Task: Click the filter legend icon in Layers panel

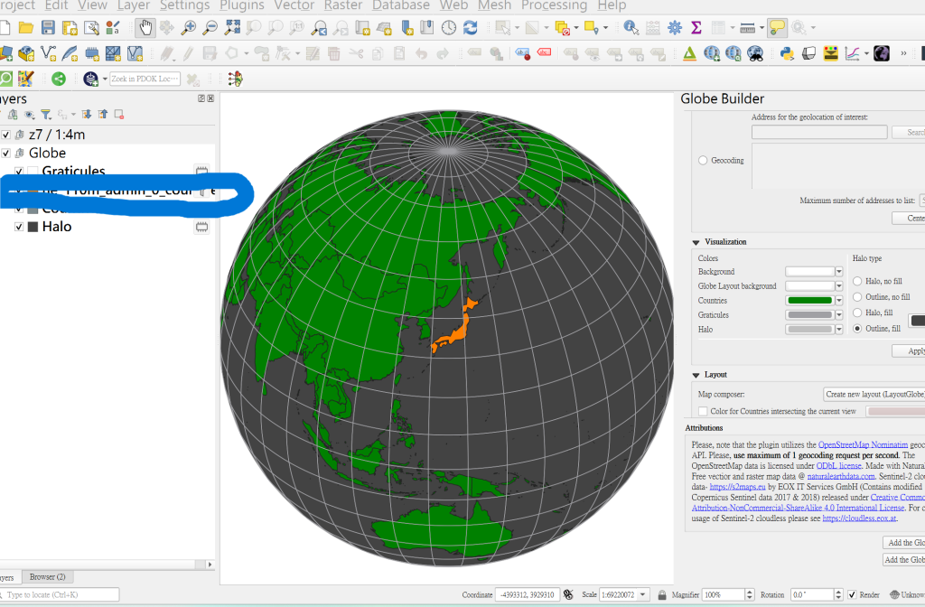Action: click(x=45, y=115)
